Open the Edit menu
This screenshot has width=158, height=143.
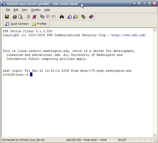coord(16,10)
